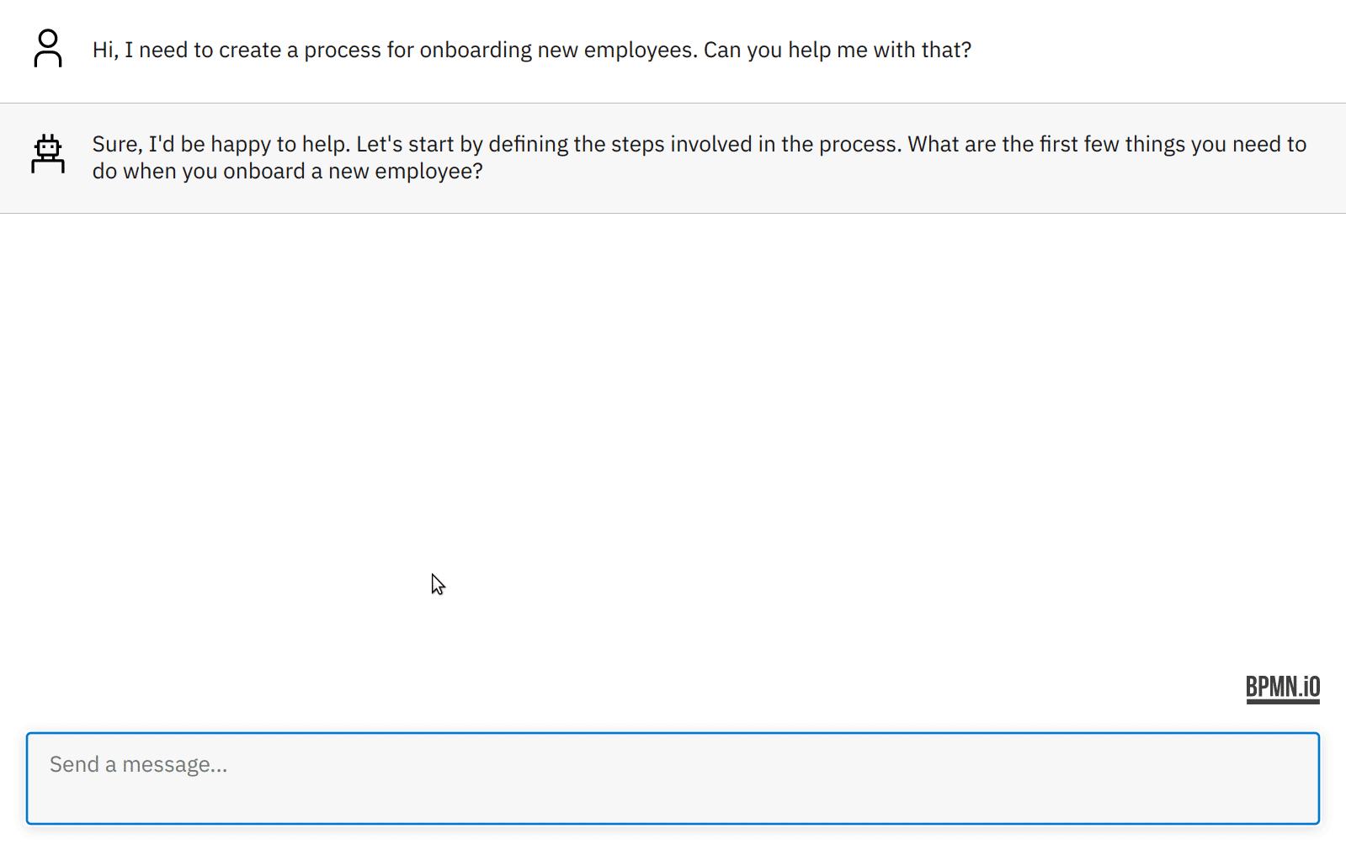Image resolution: width=1346 pixels, height=850 pixels.
Task: Click the user's onboarding request message
Action: 531,50
